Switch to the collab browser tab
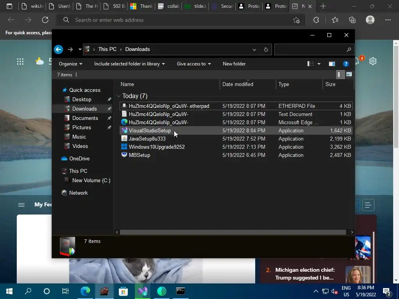 tap(168, 6)
